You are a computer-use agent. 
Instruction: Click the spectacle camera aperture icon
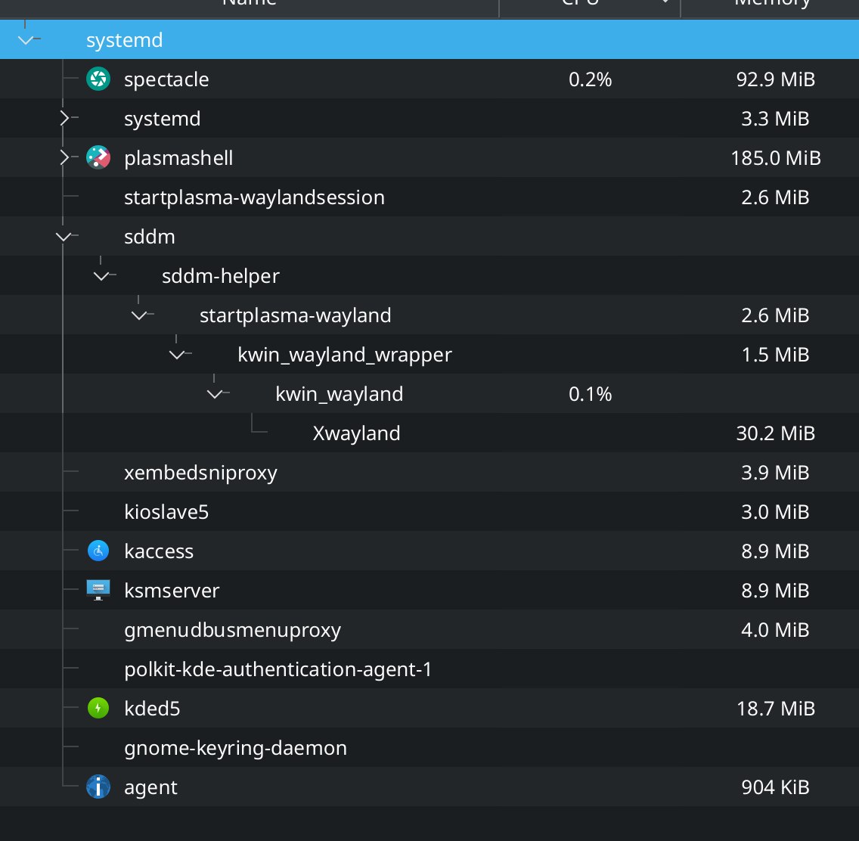point(98,79)
